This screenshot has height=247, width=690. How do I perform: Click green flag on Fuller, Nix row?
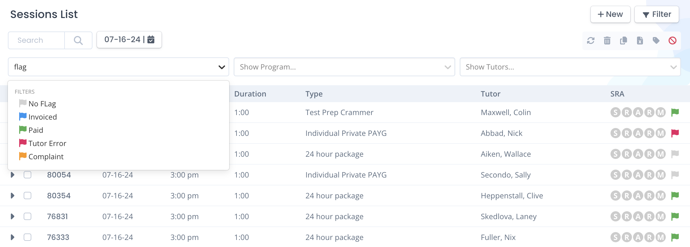675,237
